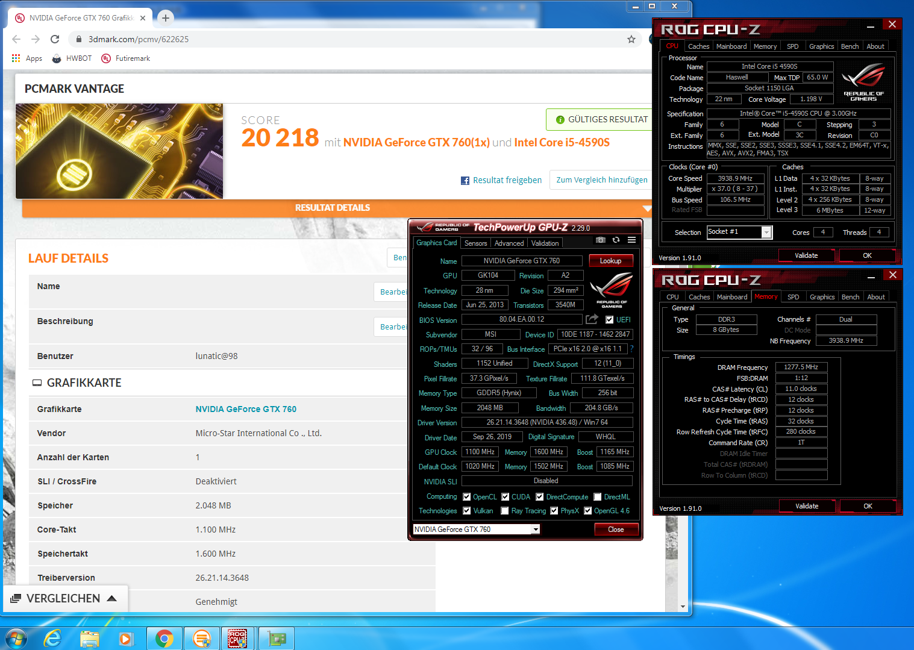This screenshot has height=650, width=914.
Task: Close the NVIDIA GeForce GTX 760 browser tab
Action: [x=143, y=18]
